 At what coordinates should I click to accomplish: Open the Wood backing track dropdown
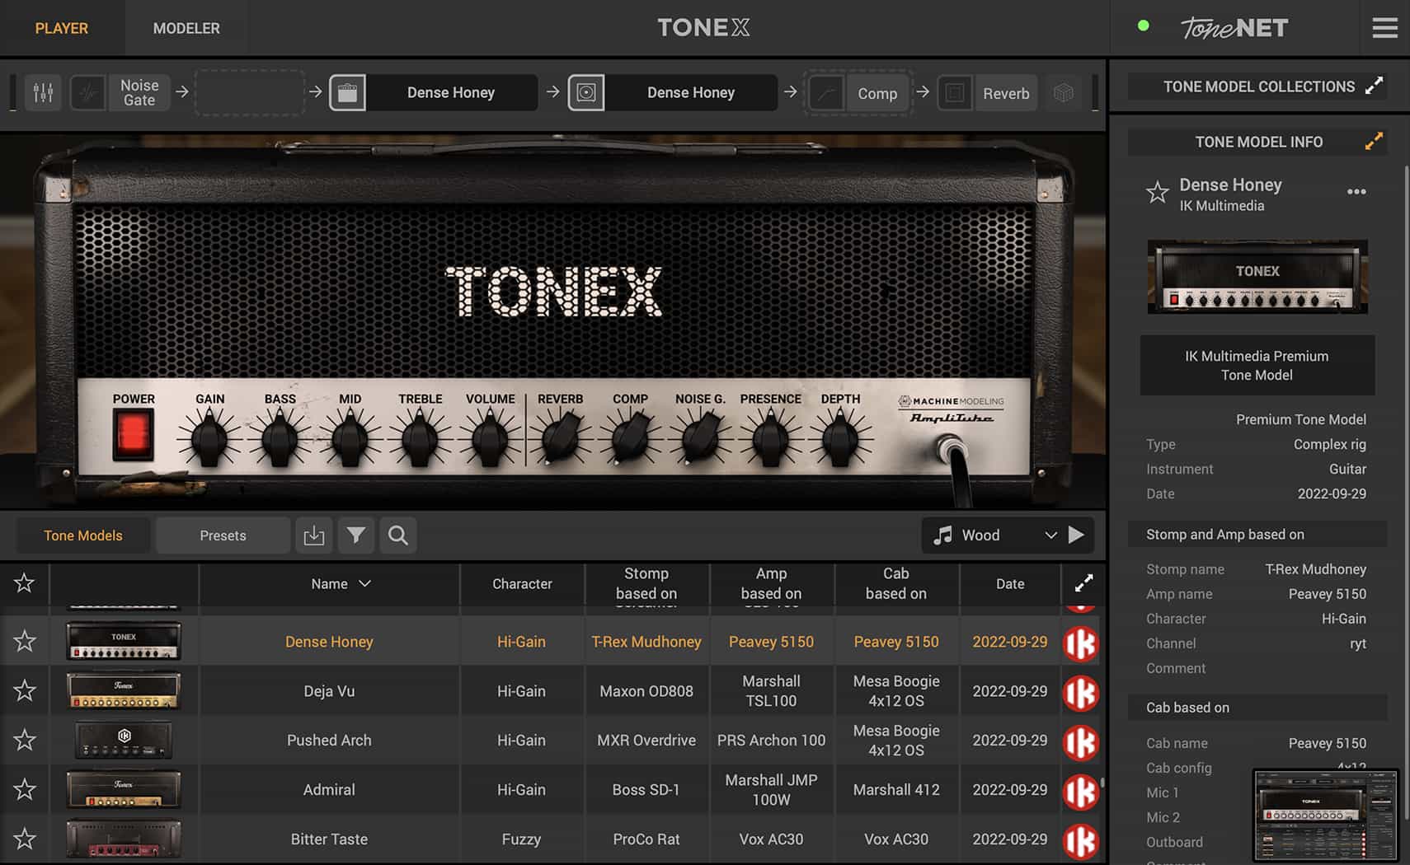click(1050, 535)
